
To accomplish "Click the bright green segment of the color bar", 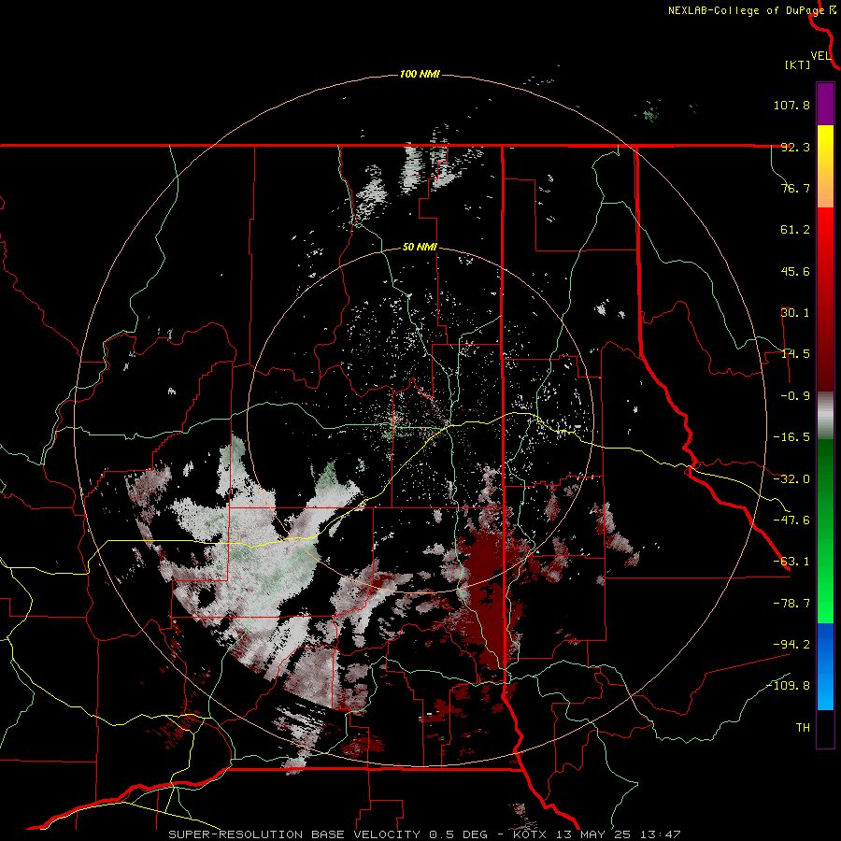I will tap(825, 531).
